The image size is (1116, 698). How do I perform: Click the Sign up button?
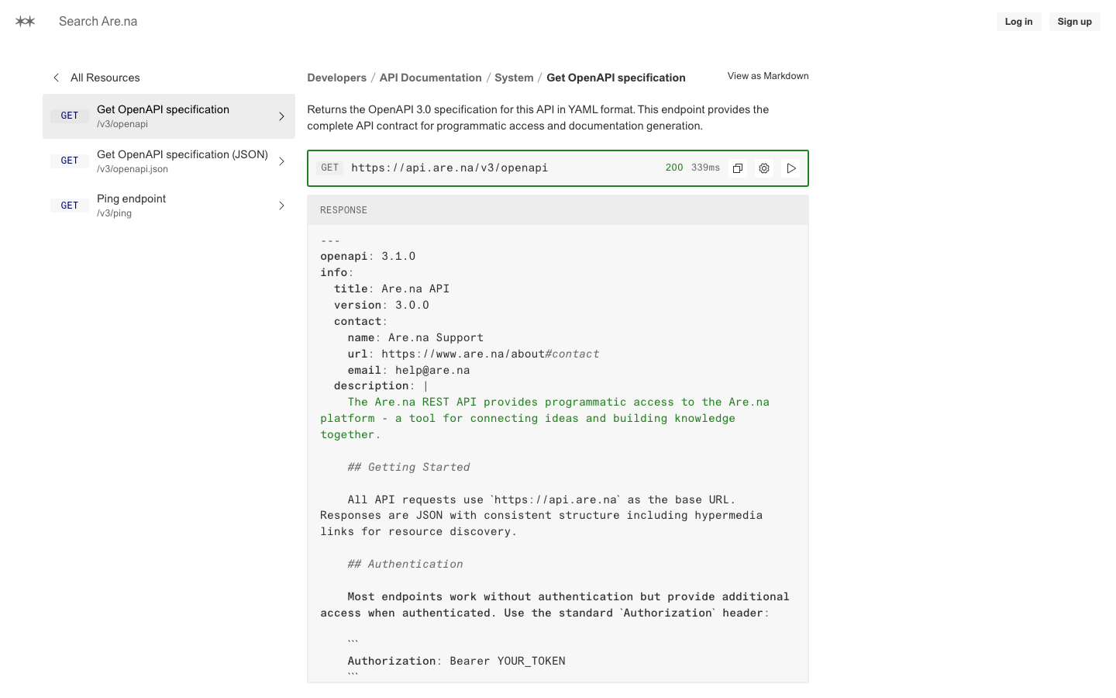click(x=1074, y=22)
